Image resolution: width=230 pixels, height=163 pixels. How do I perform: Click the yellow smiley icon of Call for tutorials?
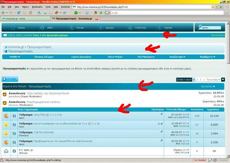click(6, 134)
